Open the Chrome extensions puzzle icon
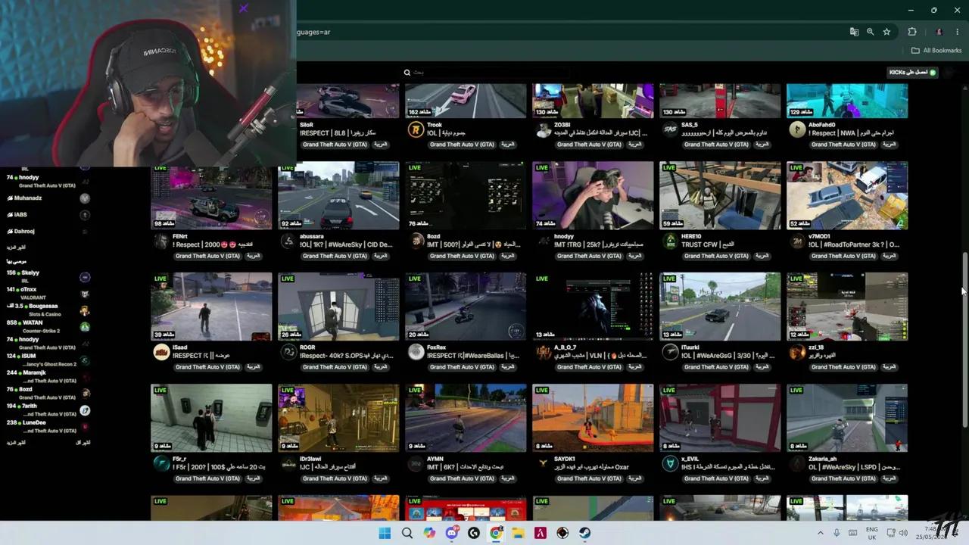This screenshot has height=545, width=969. [911, 32]
